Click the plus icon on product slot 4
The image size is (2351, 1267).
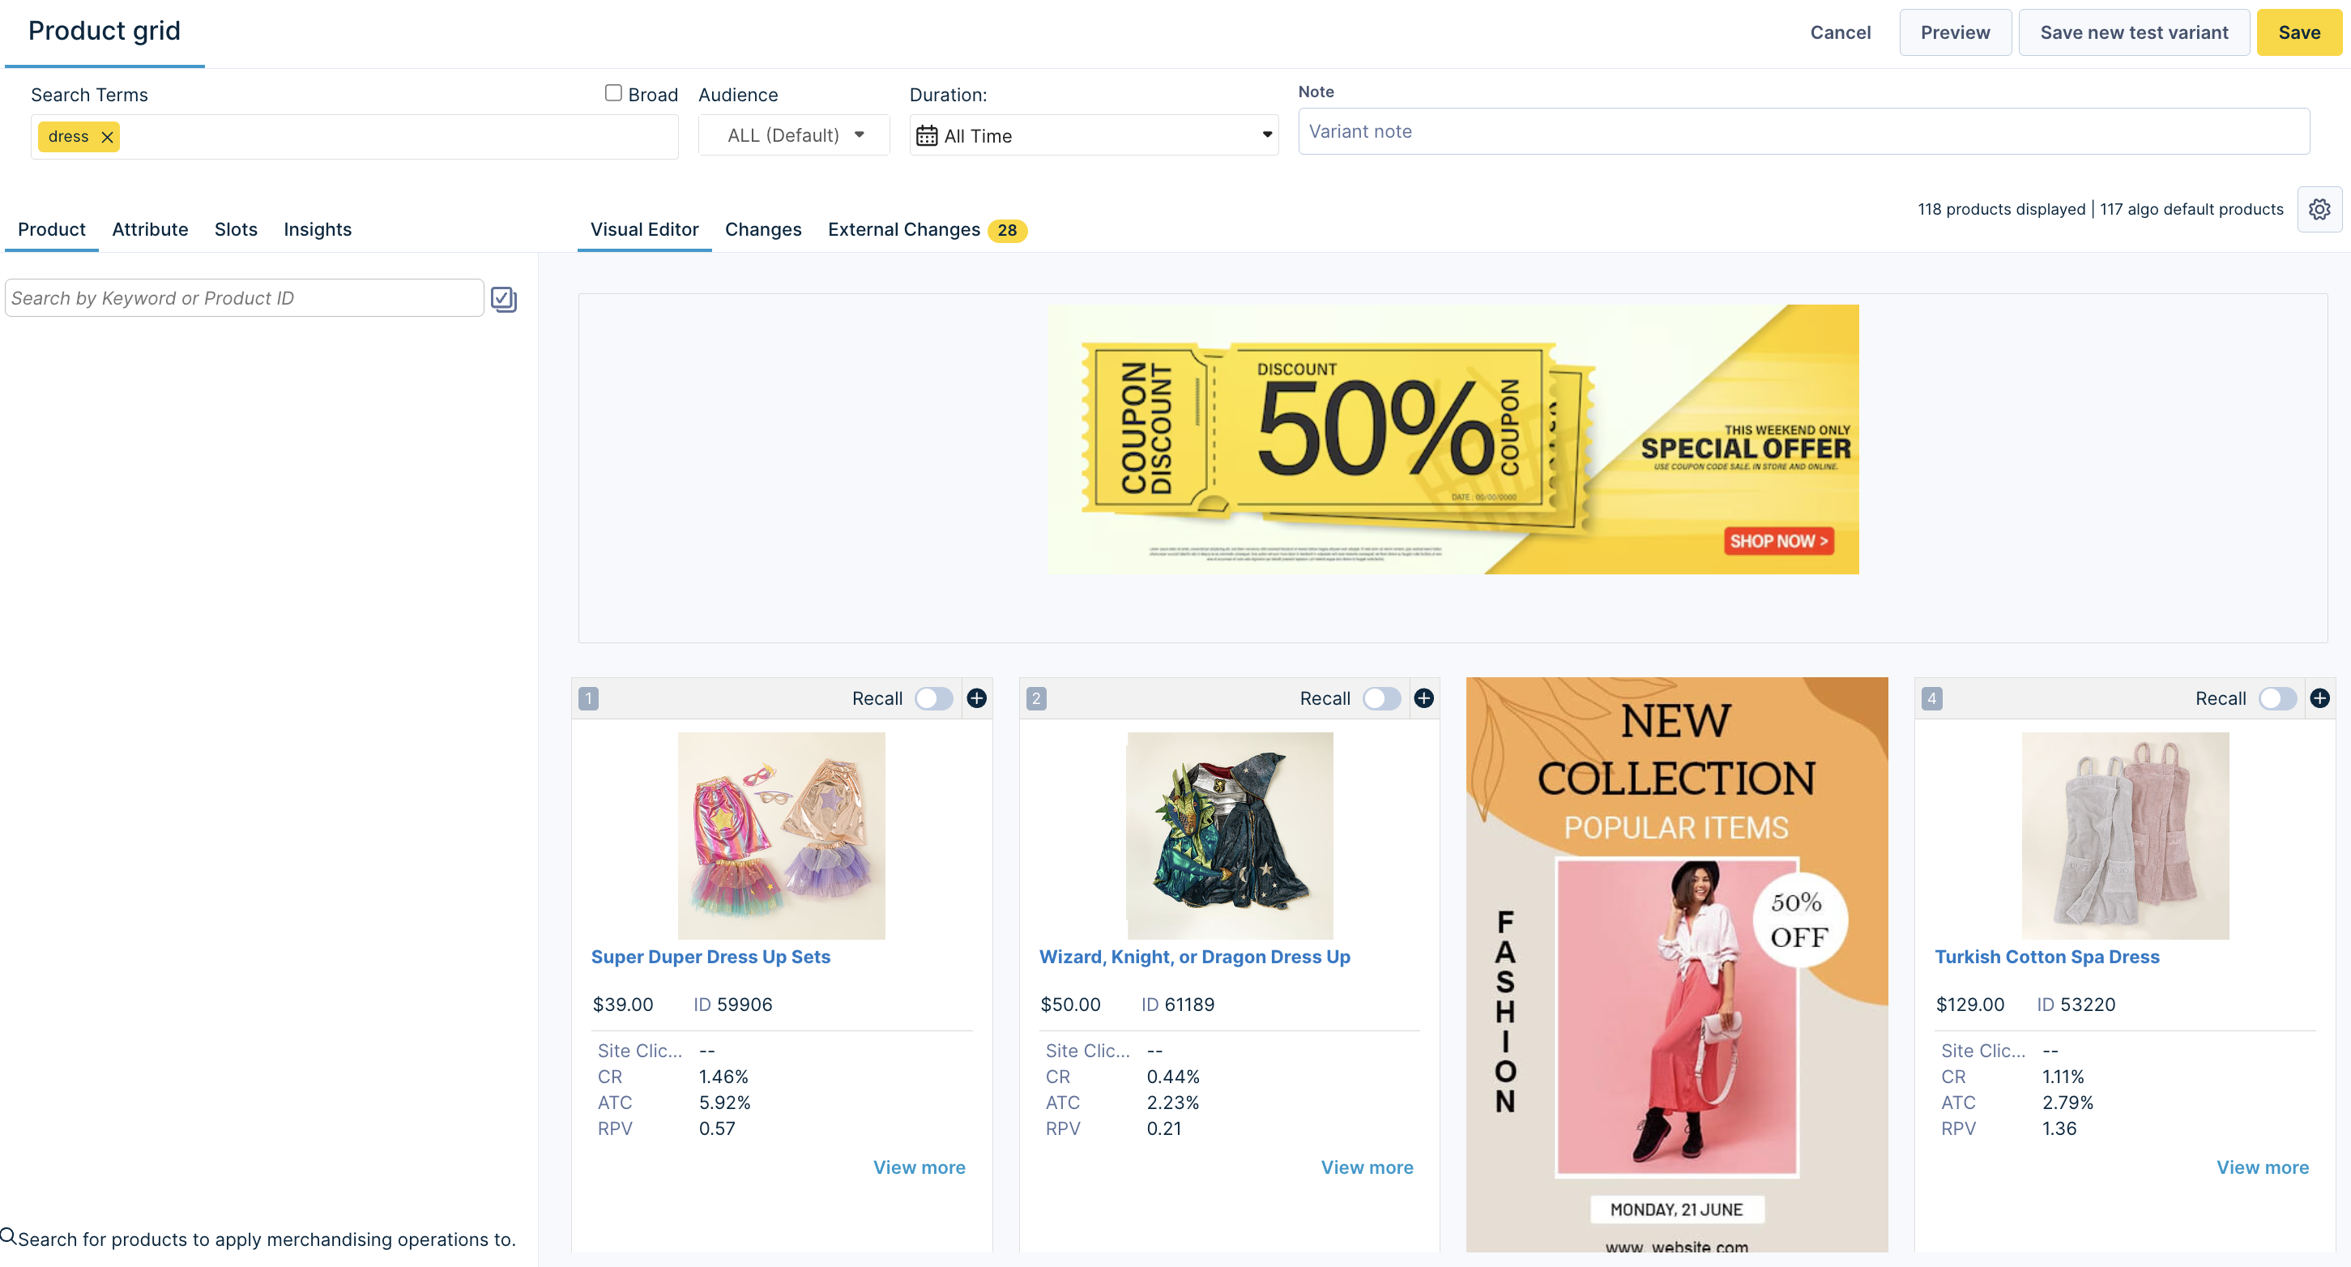(2320, 698)
